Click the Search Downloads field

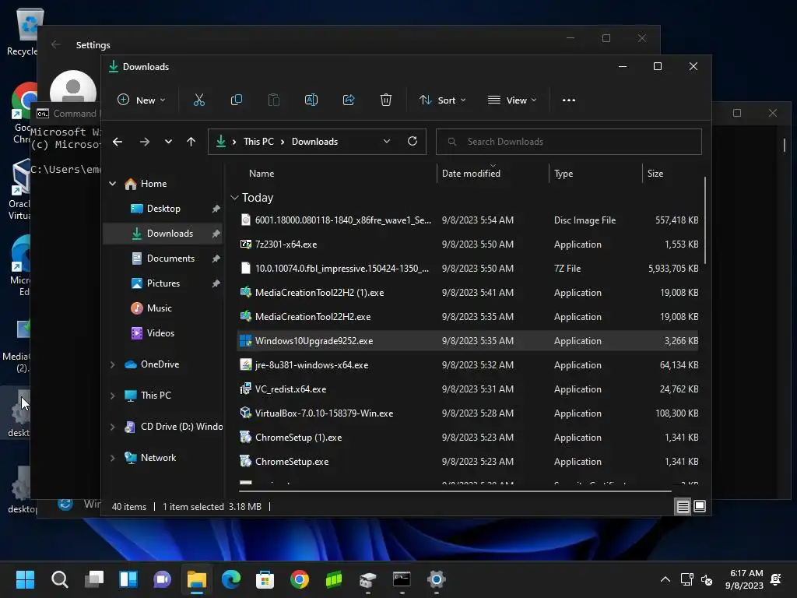click(569, 142)
